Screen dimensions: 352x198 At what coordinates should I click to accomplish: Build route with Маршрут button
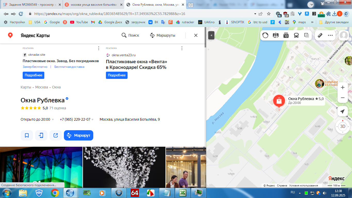click(x=79, y=135)
